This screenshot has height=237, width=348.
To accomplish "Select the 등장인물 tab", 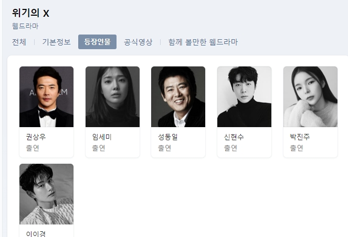I will (97, 42).
